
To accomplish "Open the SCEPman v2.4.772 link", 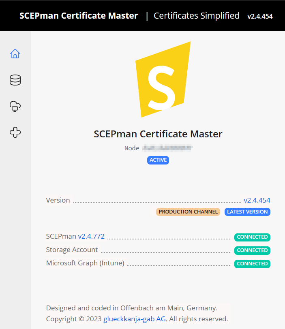I will click(x=91, y=236).
